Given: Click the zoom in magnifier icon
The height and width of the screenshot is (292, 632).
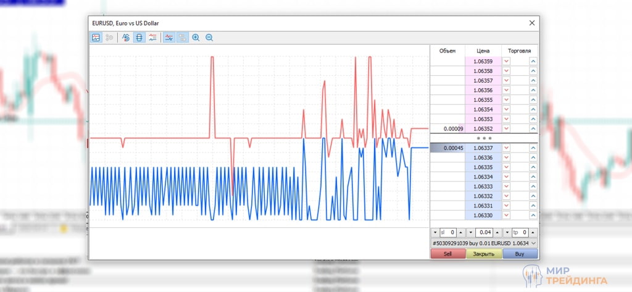Looking at the screenshot, I should pyautogui.click(x=196, y=38).
